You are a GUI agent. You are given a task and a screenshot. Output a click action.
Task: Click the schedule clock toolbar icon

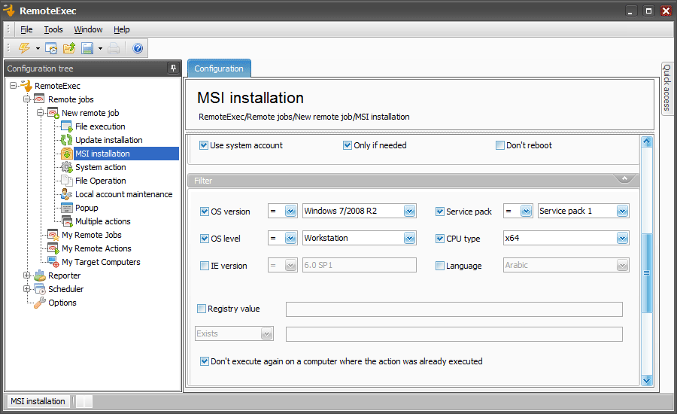coord(51,48)
